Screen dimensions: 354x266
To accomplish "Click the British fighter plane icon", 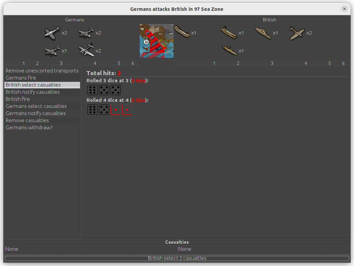I will (x=297, y=33).
